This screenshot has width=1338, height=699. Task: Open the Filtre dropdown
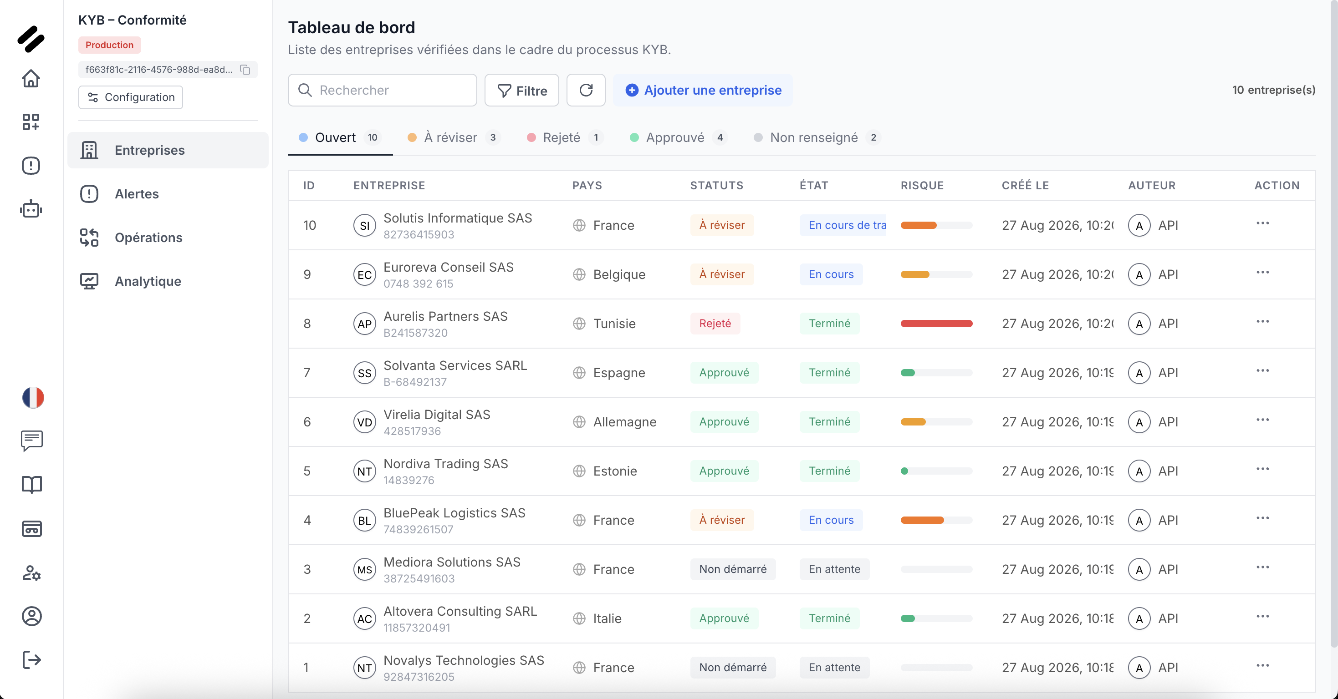[x=521, y=90]
